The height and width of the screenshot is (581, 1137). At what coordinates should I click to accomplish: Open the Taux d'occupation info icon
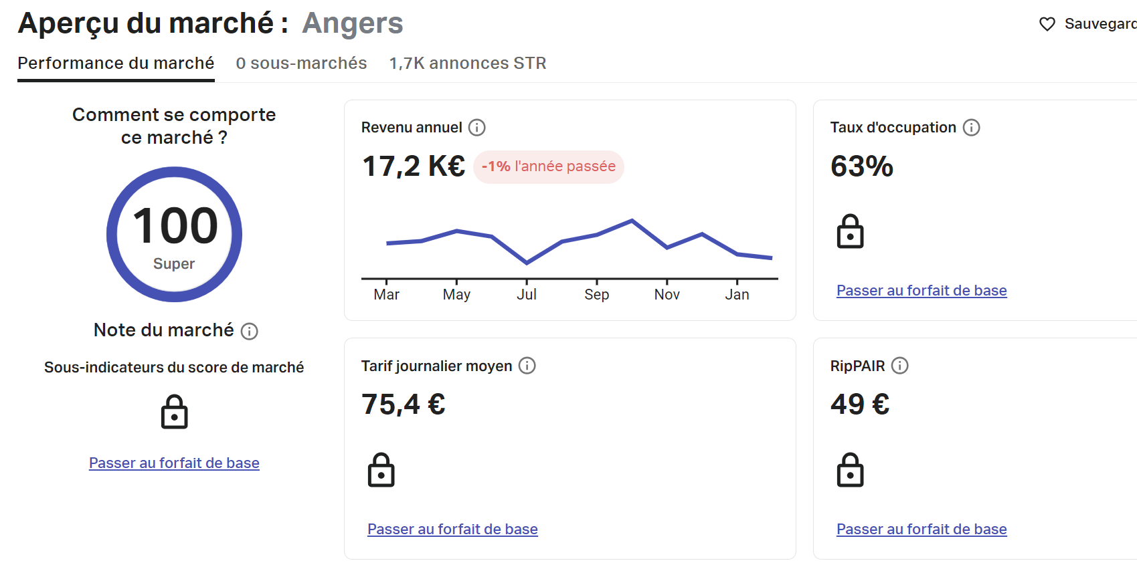pyautogui.click(x=971, y=128)
